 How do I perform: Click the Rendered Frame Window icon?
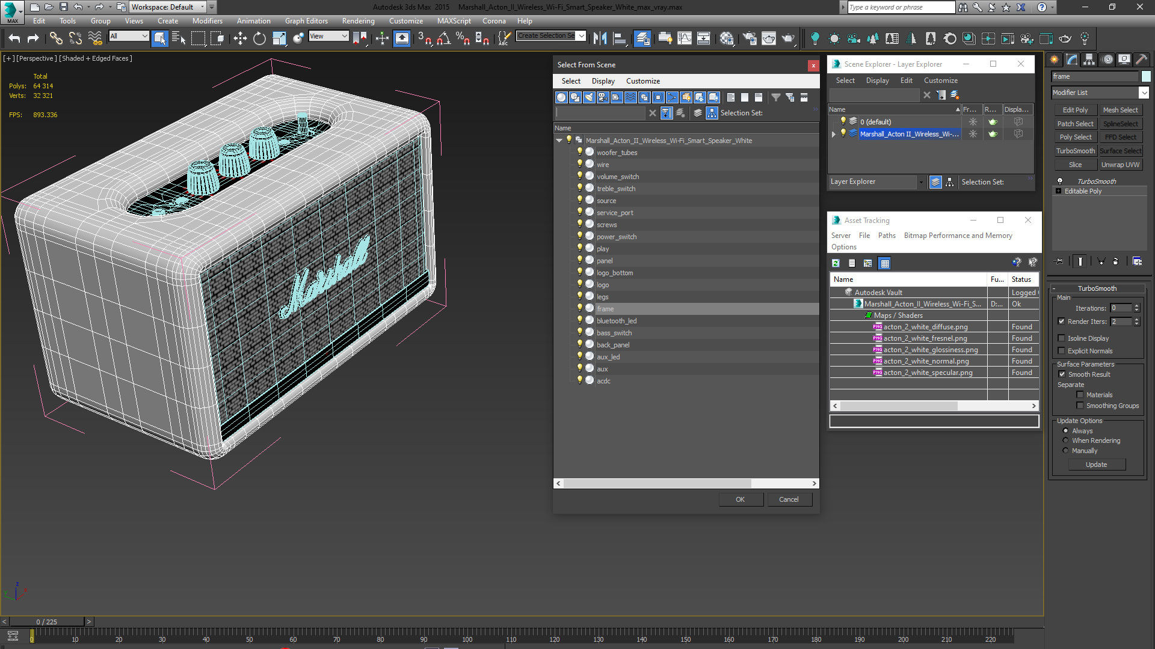769,38
